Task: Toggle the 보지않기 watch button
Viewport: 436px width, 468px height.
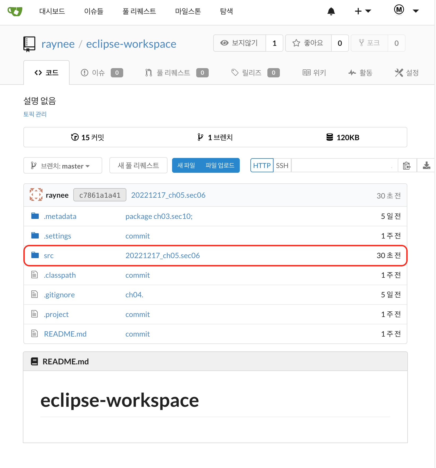Action: pos(240,43)
